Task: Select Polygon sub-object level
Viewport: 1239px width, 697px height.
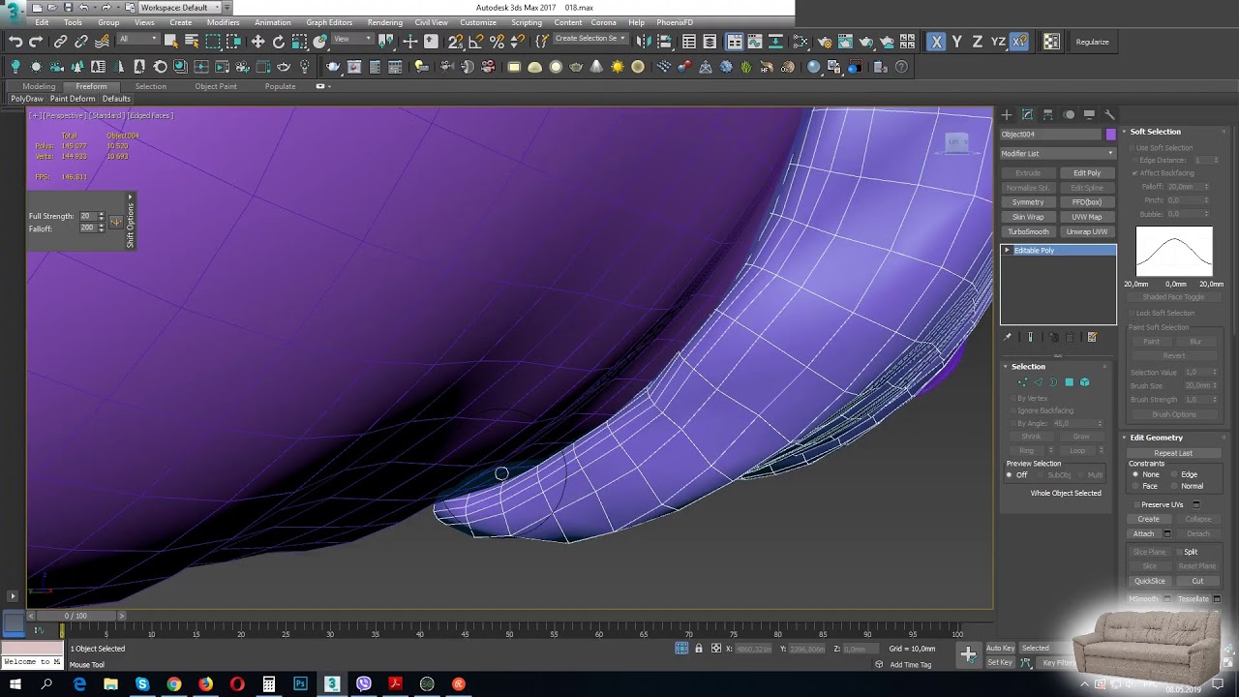Action: tap(1069, 382)
